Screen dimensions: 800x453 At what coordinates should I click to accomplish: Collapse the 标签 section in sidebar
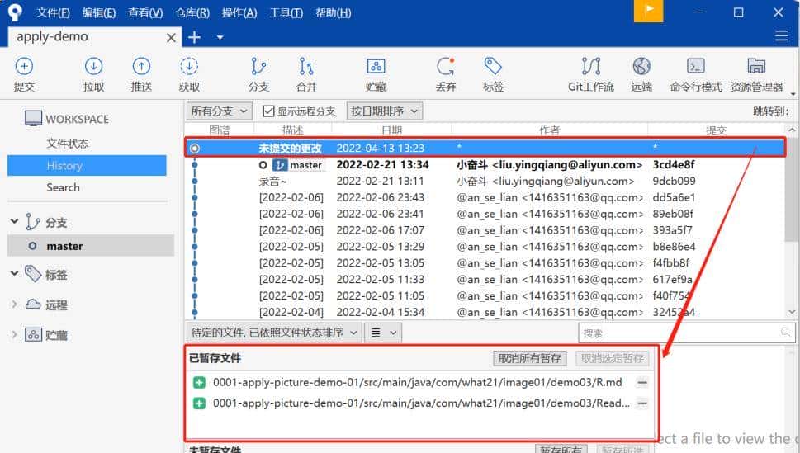[14, 273]
